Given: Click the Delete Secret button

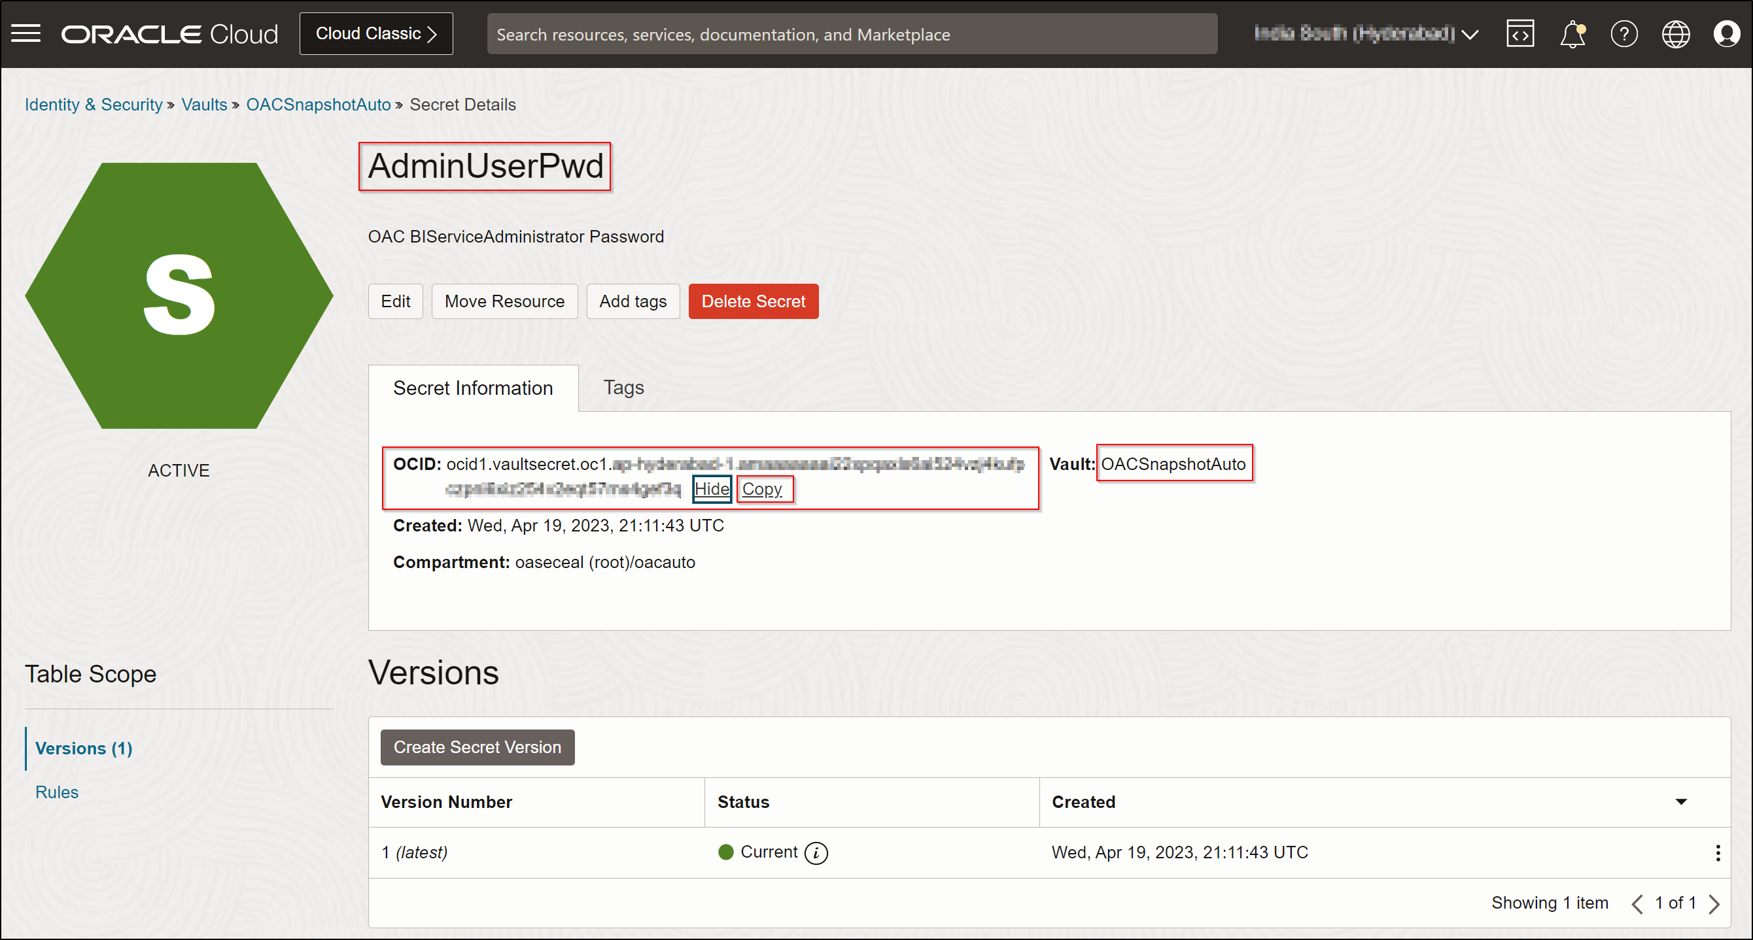Looking at the screenshot, I should pos(753,301).
